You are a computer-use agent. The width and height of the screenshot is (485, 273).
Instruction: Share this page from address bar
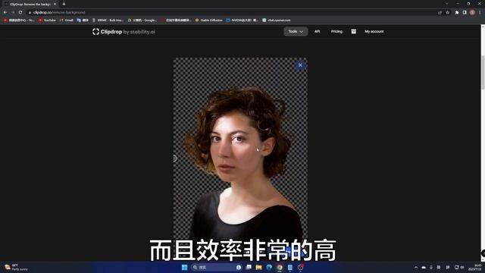440,12
